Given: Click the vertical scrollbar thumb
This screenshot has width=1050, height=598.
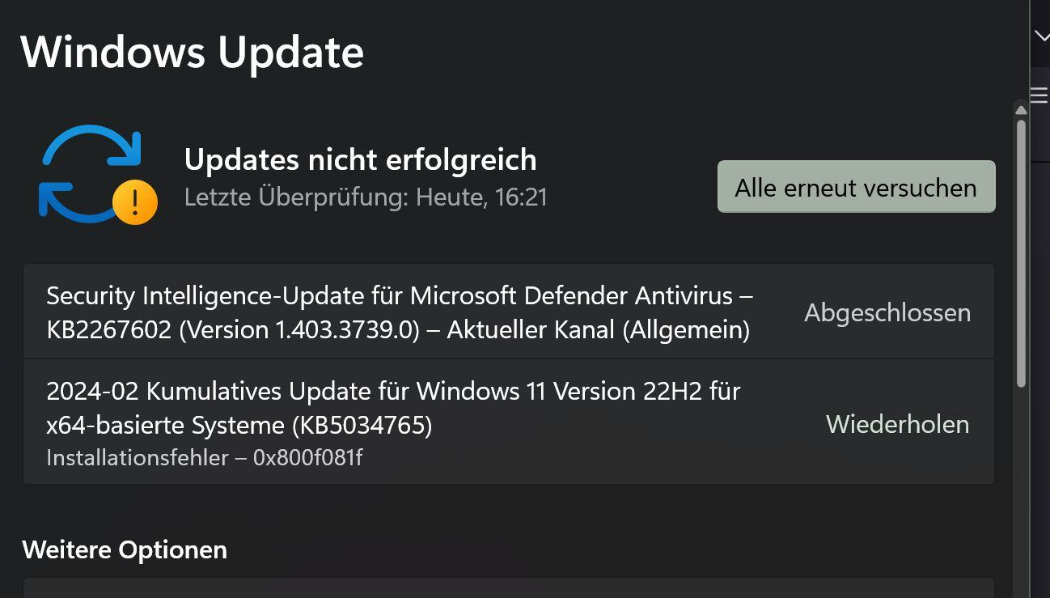Looking at the screenshot, I should (x=1021, y=252).
